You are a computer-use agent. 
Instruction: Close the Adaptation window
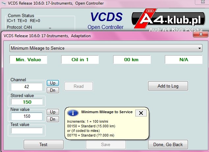[200, 34]
